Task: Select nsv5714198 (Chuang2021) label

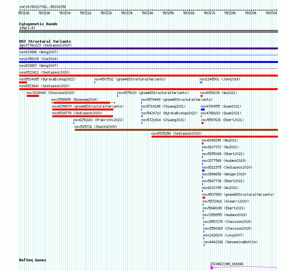Action: 163,106
